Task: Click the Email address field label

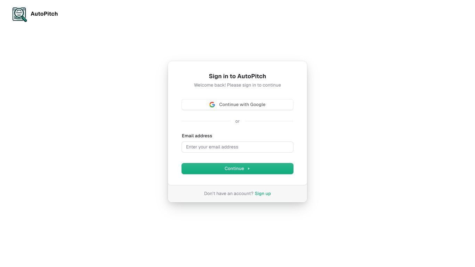Action: (x=197, y=136)
